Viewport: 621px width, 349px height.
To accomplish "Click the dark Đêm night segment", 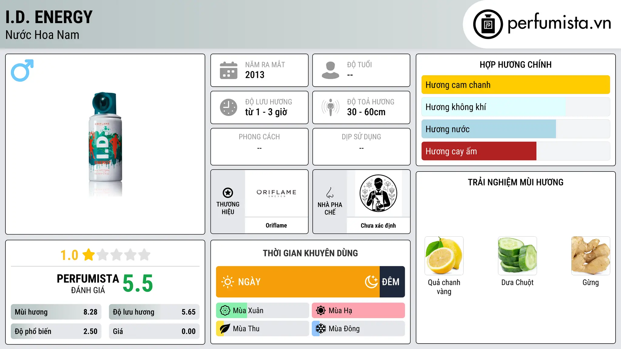I will (392, 282).
